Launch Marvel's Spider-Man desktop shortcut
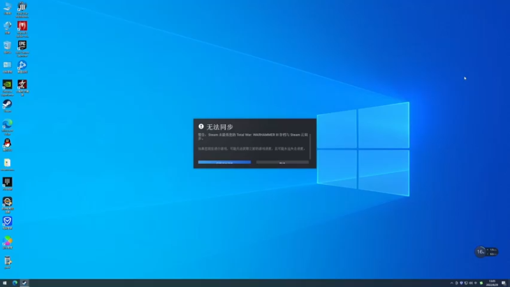This screenshot has width=510, height=287. pyautogui.click(x=22, y=29)
